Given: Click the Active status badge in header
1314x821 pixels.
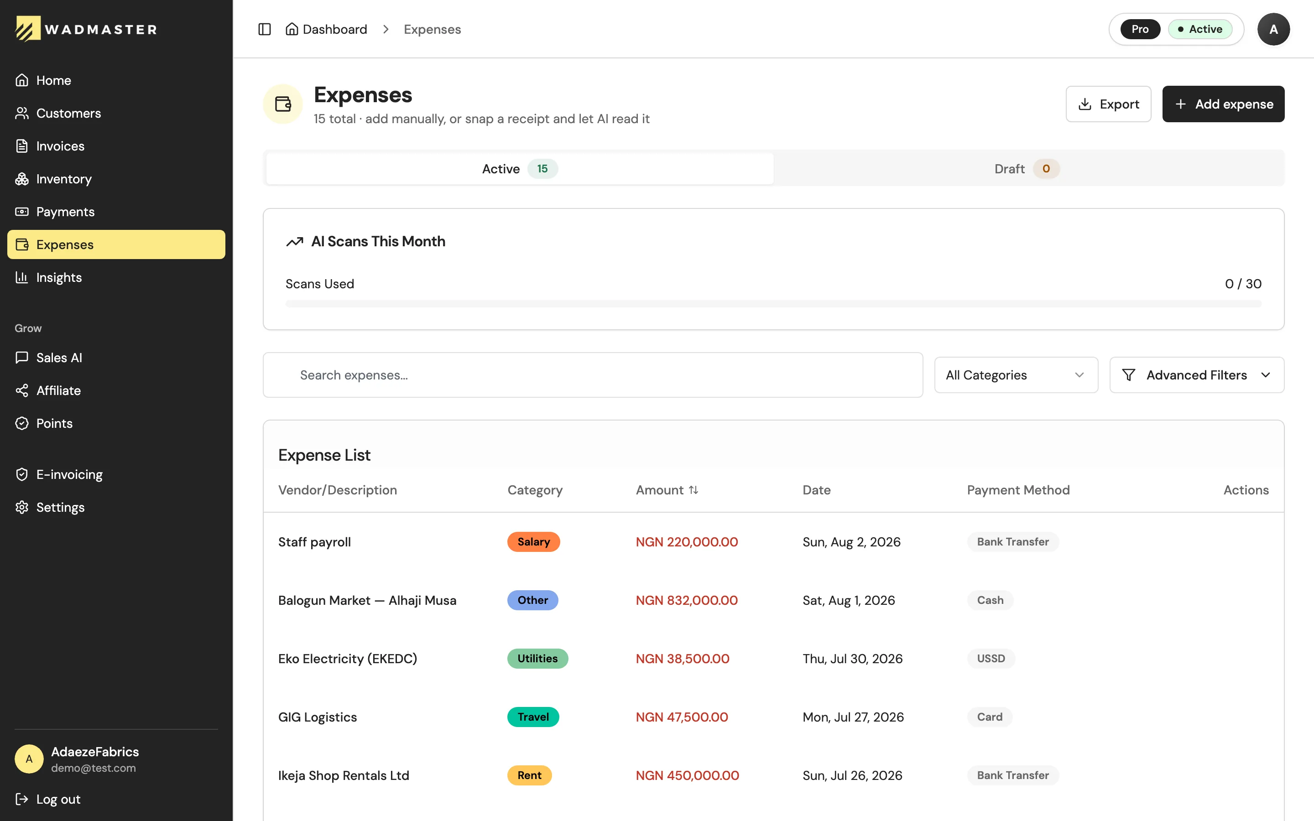Looking at the screenshot, I should pos(1200,29).
